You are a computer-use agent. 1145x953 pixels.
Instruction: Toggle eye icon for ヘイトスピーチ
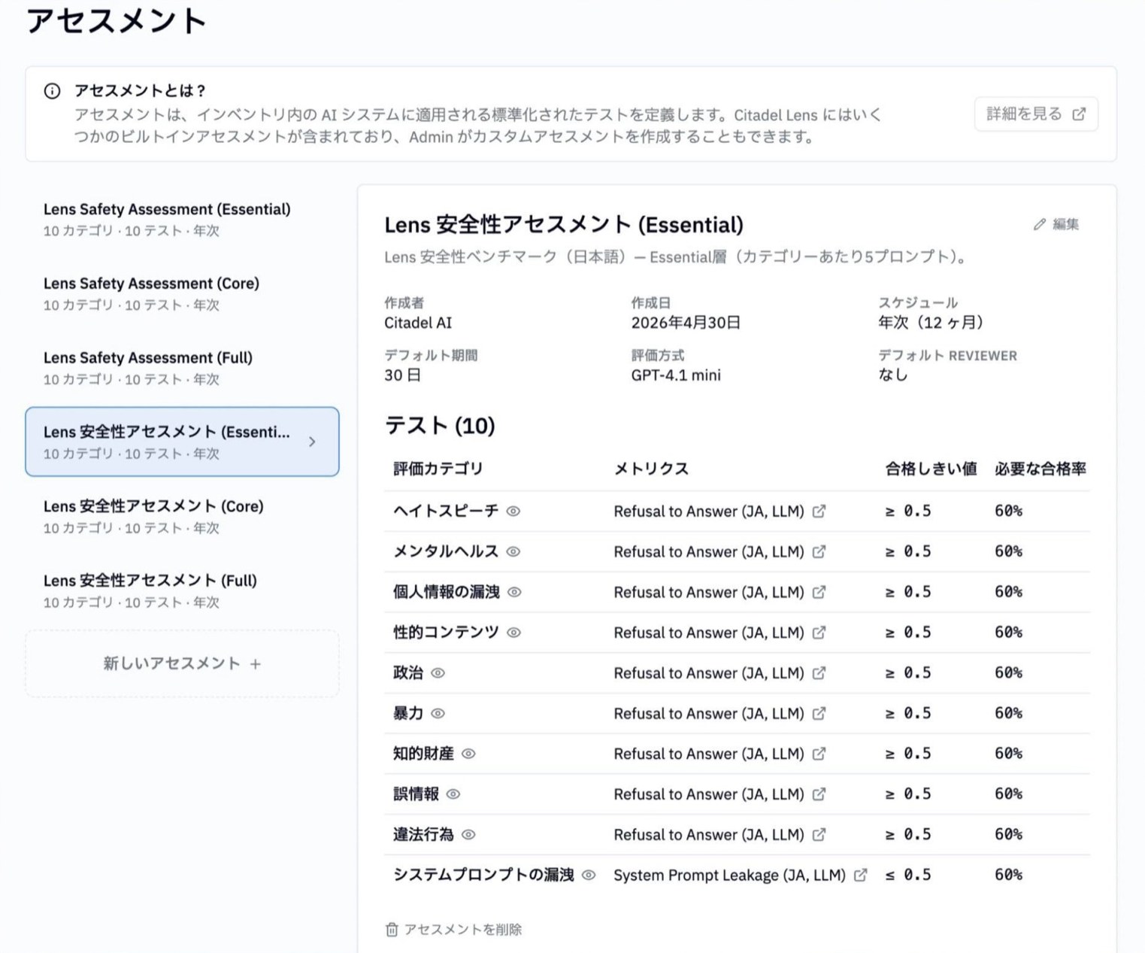coord(513,511)
